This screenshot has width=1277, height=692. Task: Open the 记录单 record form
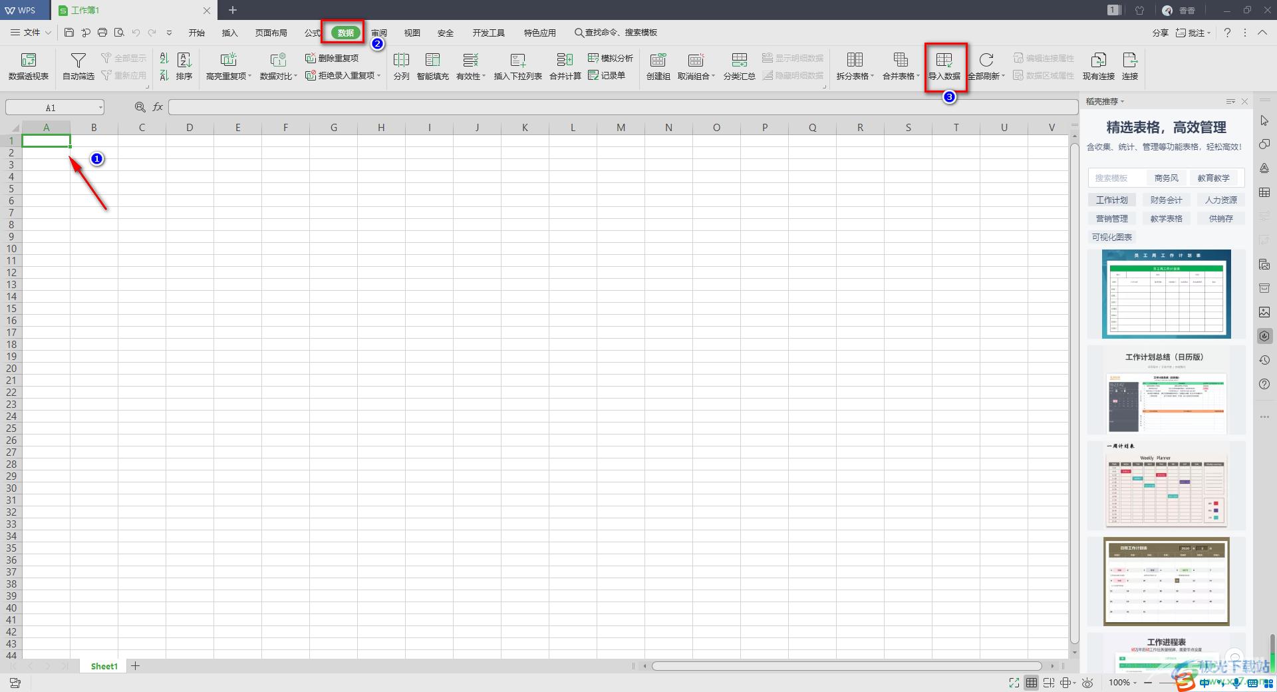tap(607, 75)
